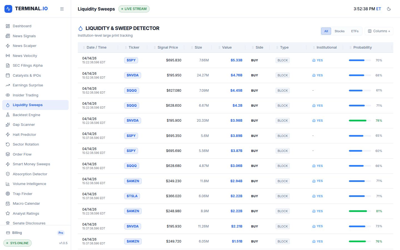This screenshot has height=250, width=400.
Task: Open Macro Calendar
Action: (35, 204)
